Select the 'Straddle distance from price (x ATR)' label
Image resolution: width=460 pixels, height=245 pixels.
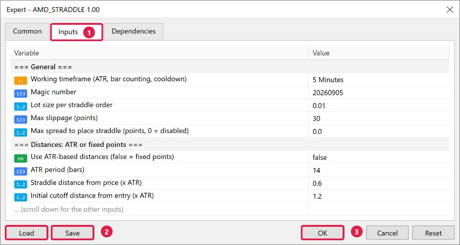[86, 183]
